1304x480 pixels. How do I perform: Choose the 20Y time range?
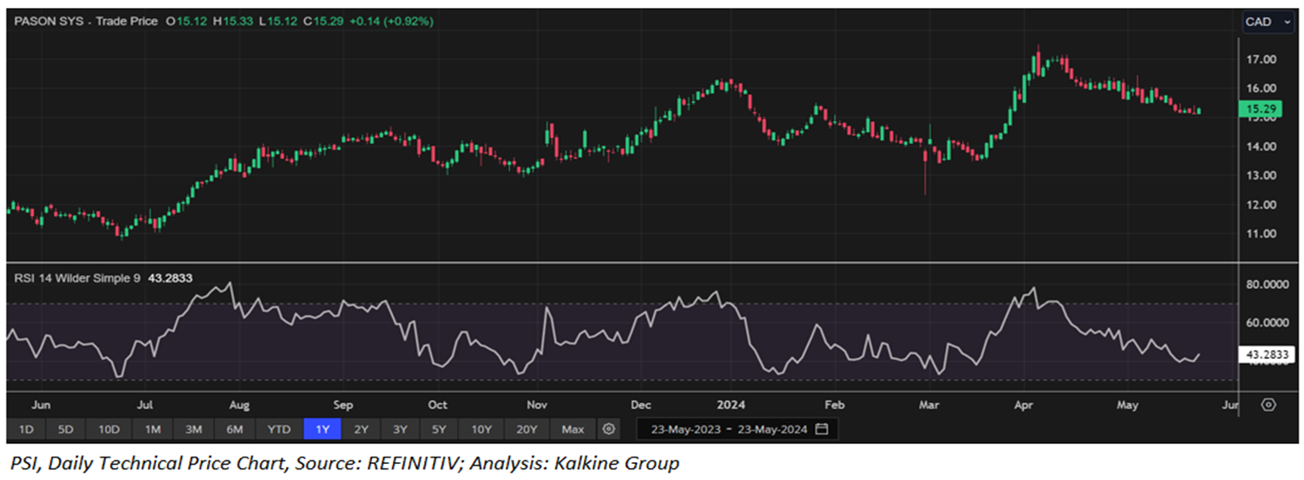(526, 430)
